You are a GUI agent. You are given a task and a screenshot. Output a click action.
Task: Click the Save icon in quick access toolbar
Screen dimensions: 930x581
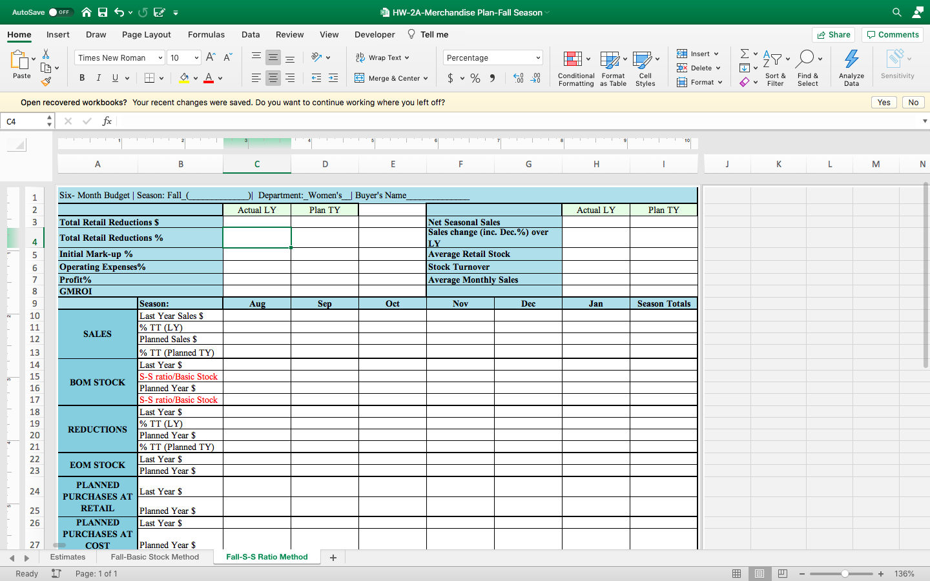click(x=103, y=12)
